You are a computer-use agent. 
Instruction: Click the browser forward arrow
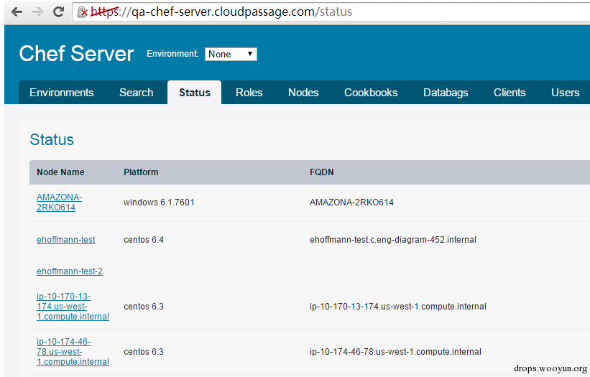tap(37, 12)
